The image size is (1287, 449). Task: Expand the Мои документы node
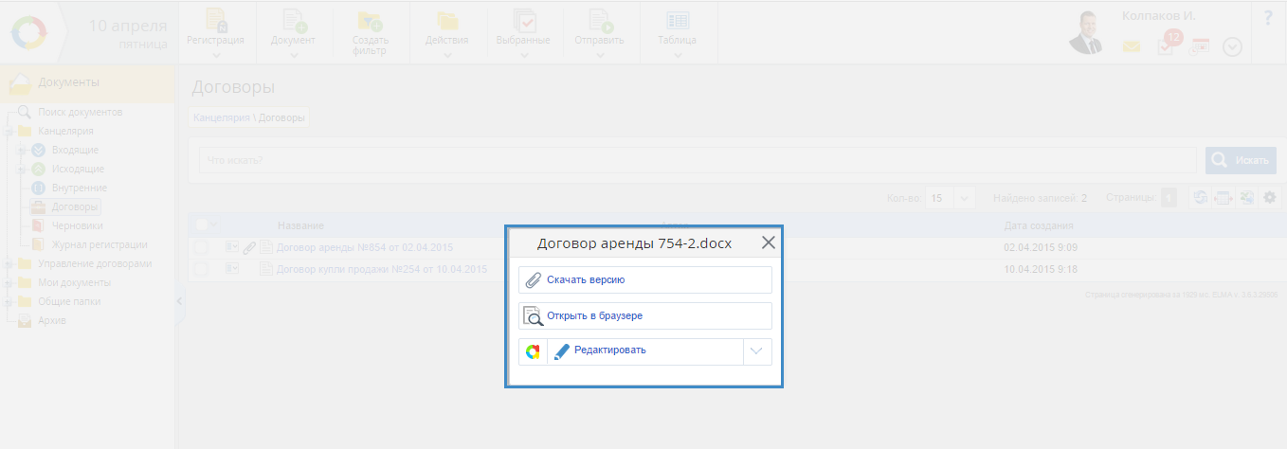pos(8,283)
